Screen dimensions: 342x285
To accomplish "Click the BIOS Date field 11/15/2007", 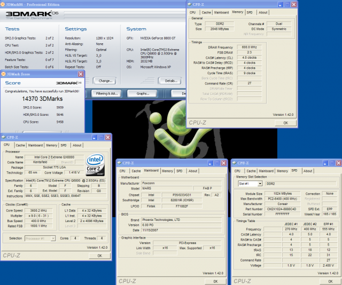I will tap(182, 230).
